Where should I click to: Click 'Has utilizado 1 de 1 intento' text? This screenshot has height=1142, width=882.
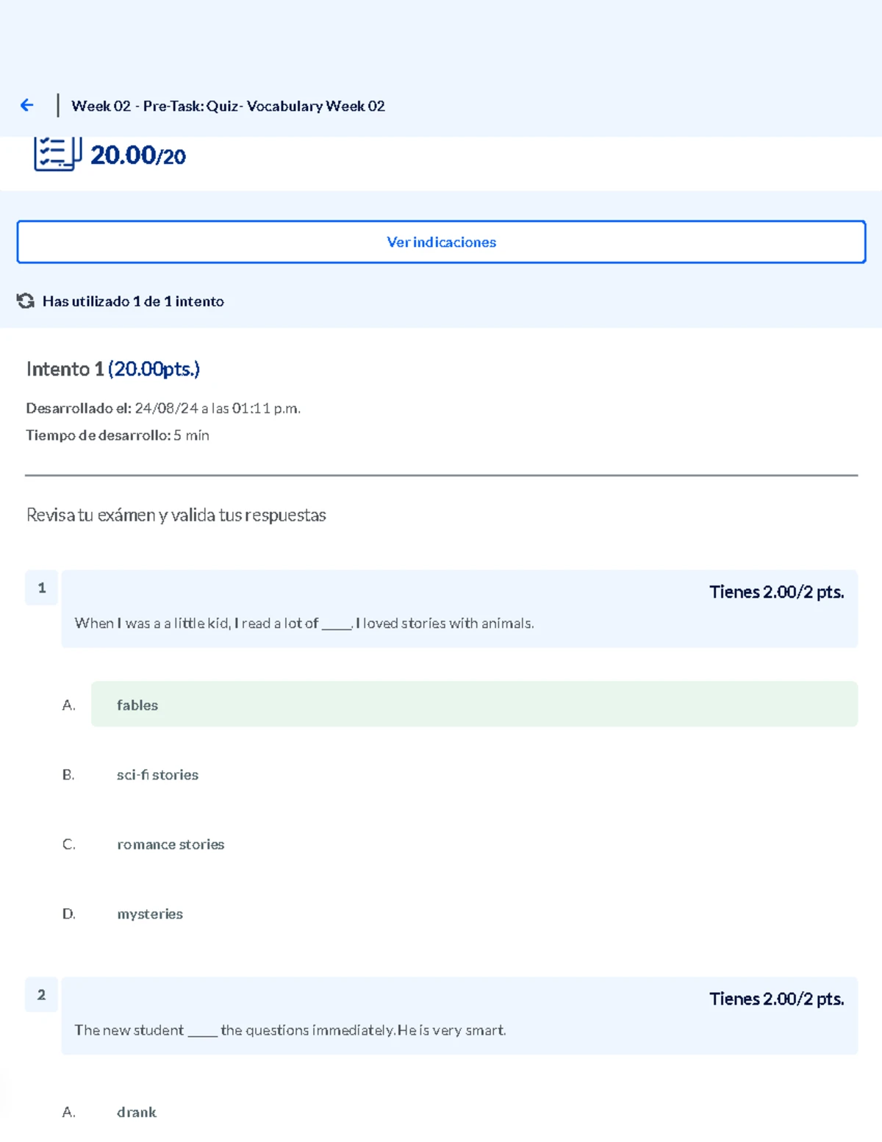(132, 301)
